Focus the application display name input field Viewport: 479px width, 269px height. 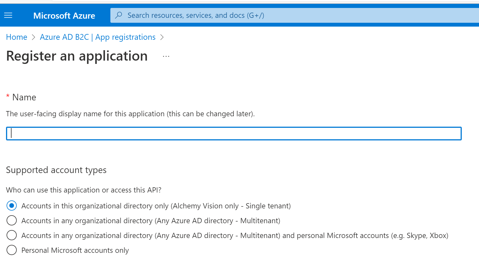point(233,134)
